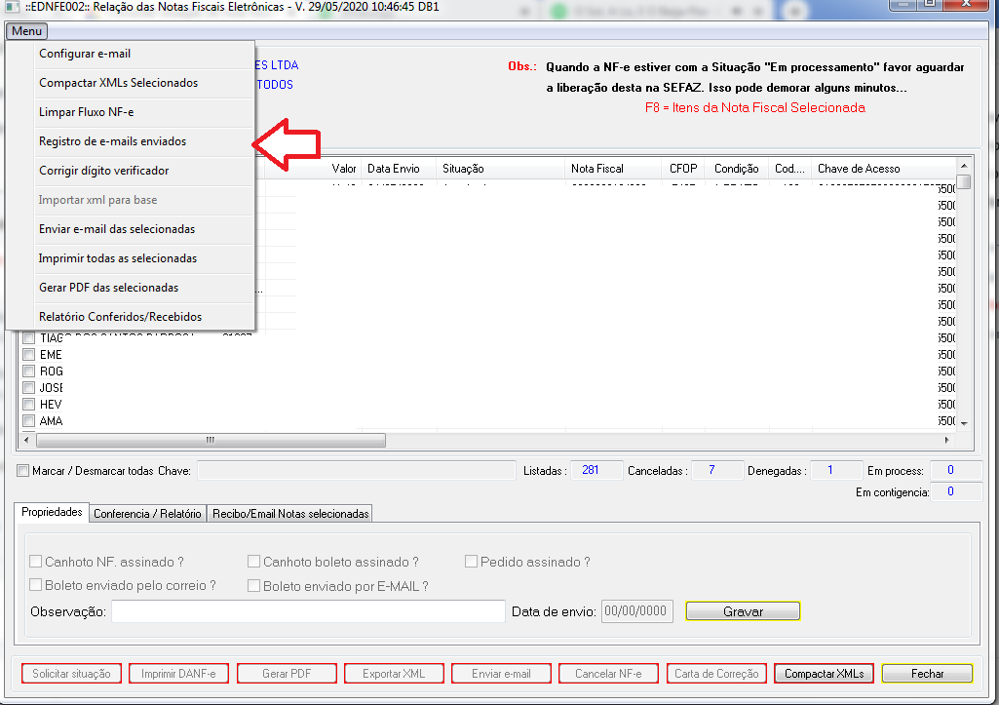Click into the Chave text field
Viewport: 999px width, 705px height.
click(x=356, y=471)
